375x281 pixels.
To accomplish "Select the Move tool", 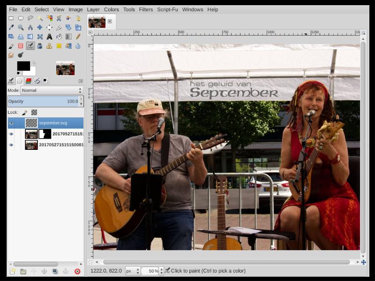I will click(x=40, y=28).
